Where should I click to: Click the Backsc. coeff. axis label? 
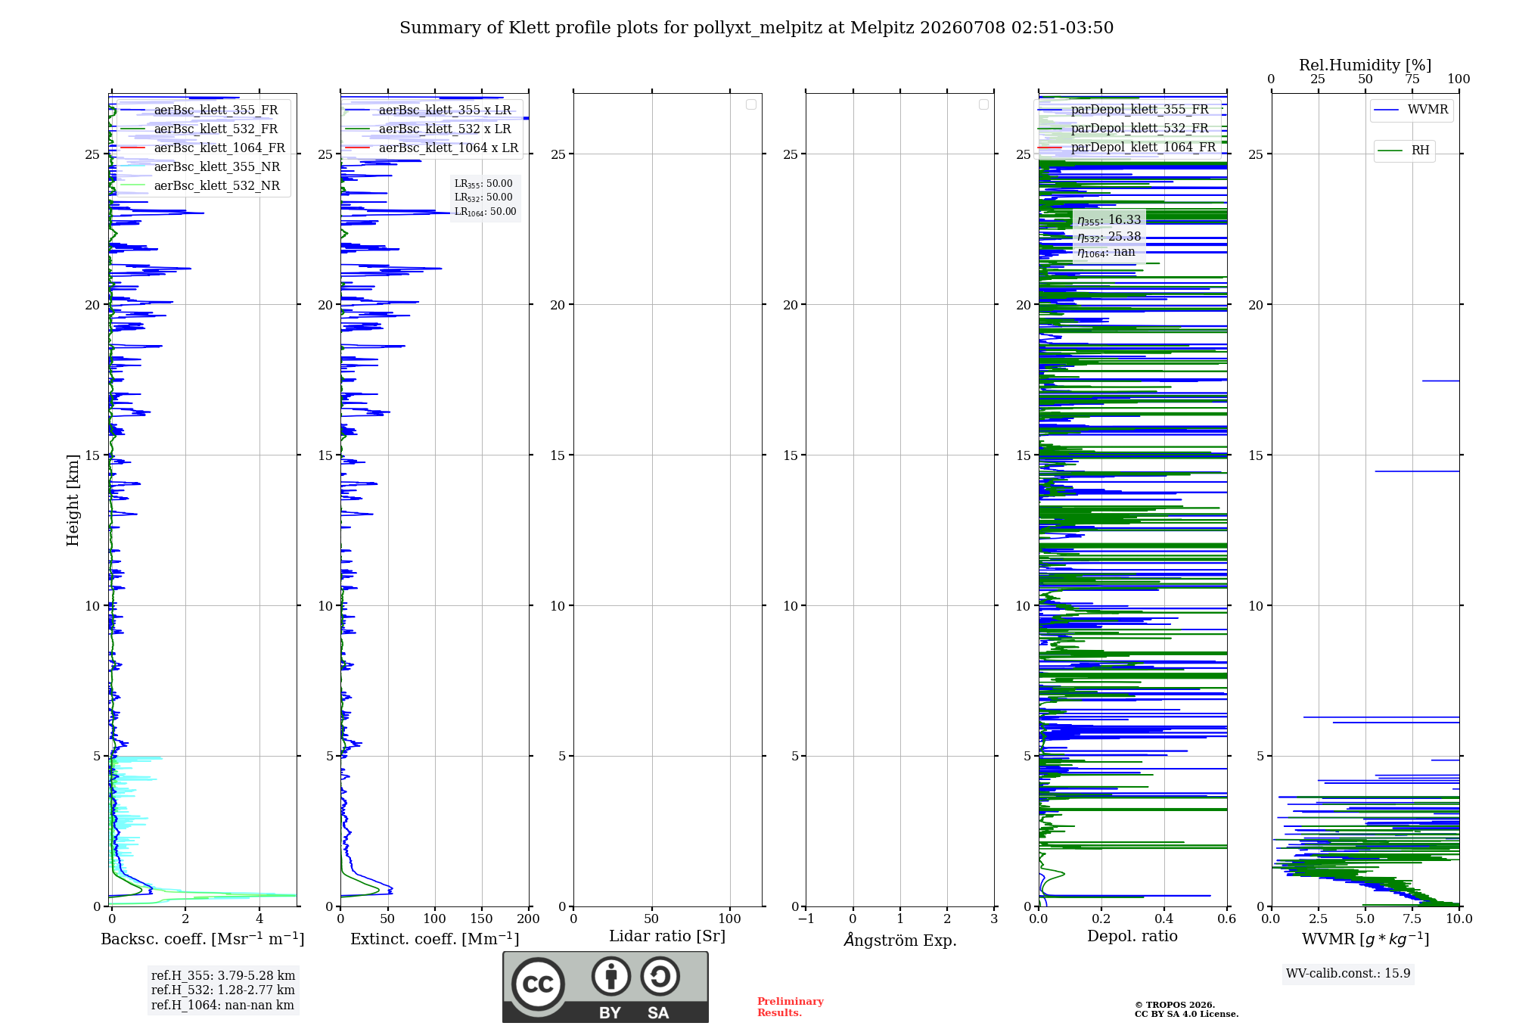(203, 939)
